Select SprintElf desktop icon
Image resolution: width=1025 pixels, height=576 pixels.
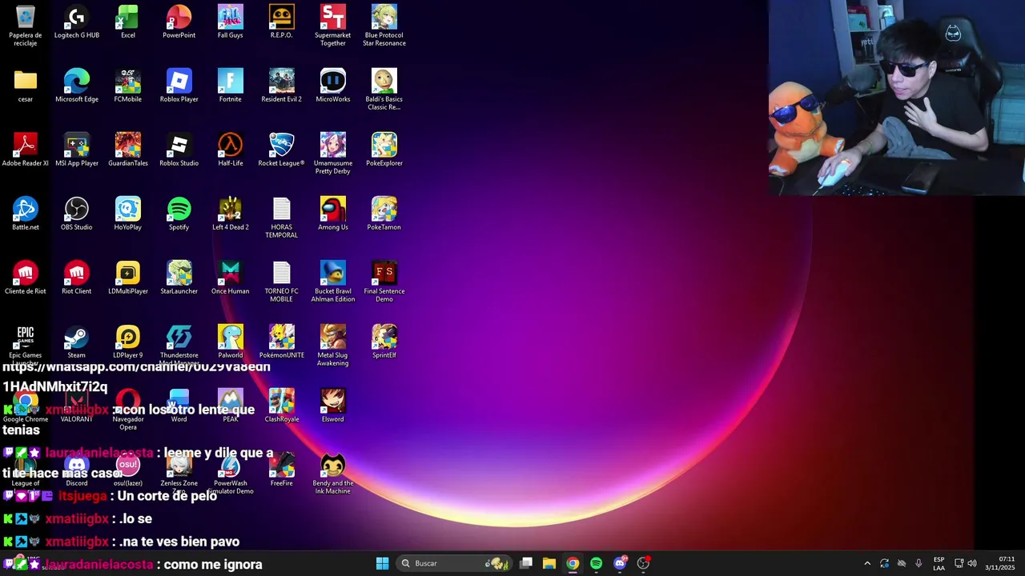(384, 342)
